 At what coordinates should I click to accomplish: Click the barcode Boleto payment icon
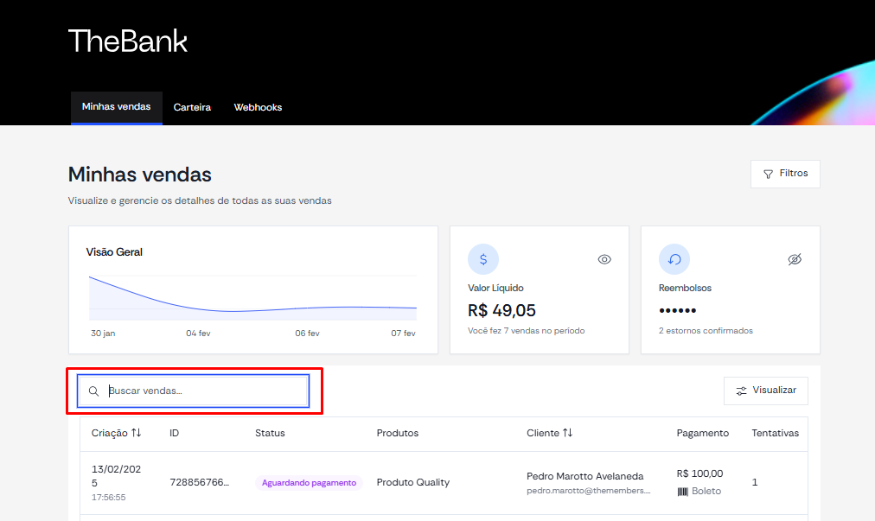coord(682,492)
